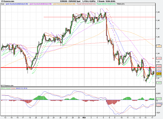Click the red 'Signal' legend label in the MACD panel
Screen dimensions: 163x119
13,88
